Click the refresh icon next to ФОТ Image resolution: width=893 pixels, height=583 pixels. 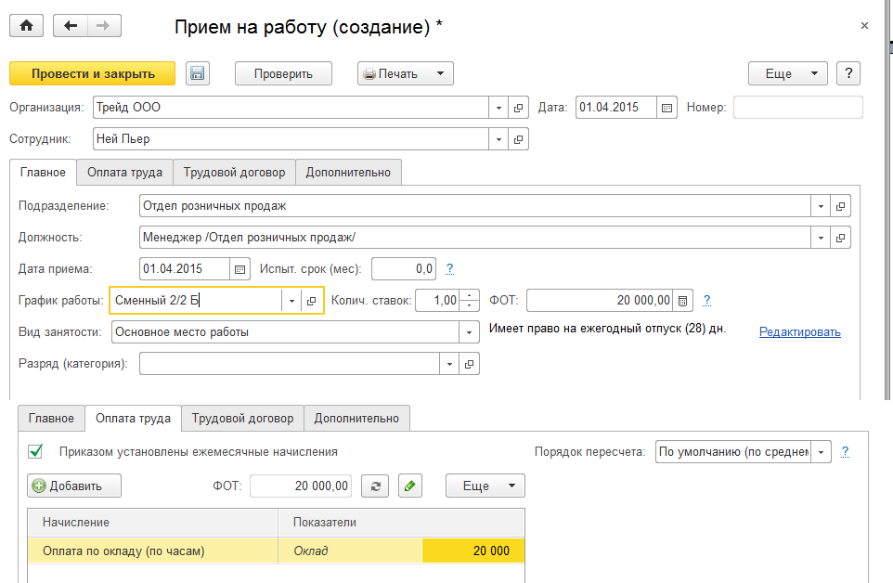pyautogui.click(x=375, y=486)
